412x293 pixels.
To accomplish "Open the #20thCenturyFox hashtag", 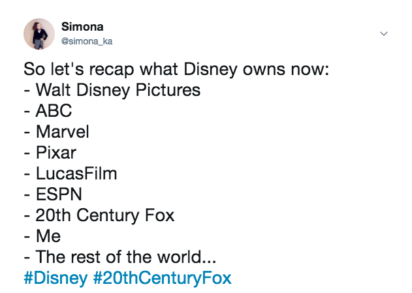I will coord(163,278).
